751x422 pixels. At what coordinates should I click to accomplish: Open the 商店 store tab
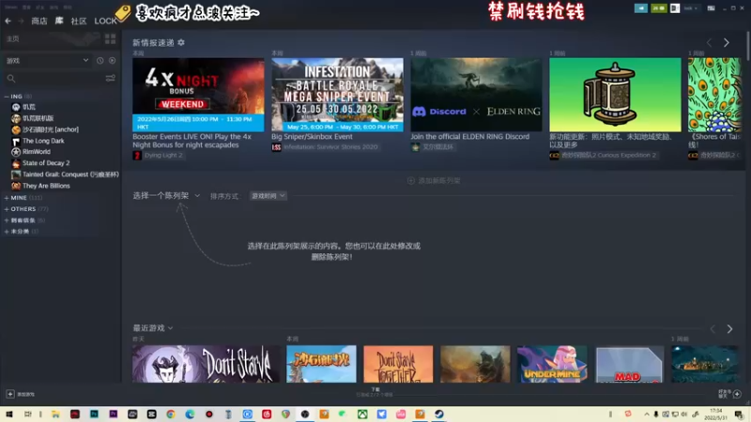[x=39, y=21]
